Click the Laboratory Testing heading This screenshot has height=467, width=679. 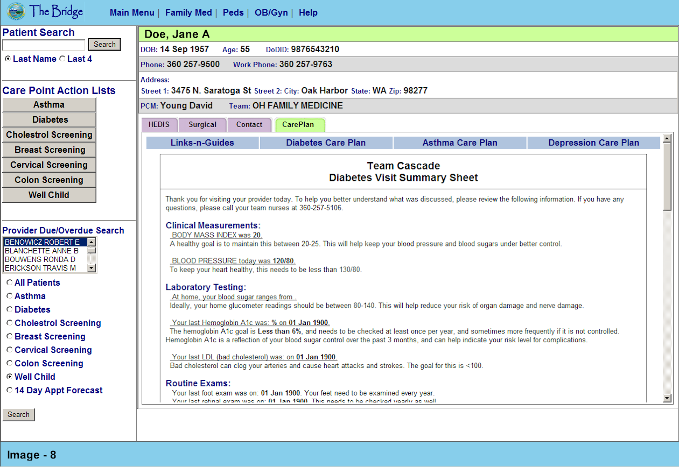pyautogui.click(x=206, y=287)
